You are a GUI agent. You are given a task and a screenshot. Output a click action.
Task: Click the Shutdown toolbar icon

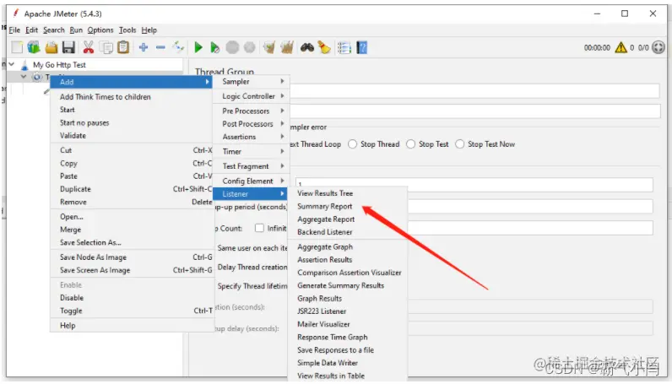point(249,47)
